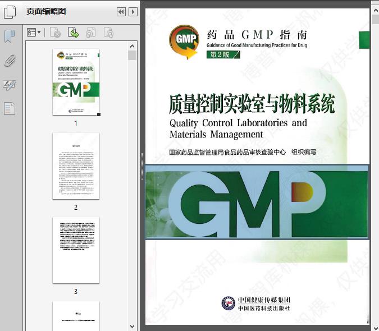Click the right-arrow panel navigation button
This screenshot has width=379, height=331.
133,12
